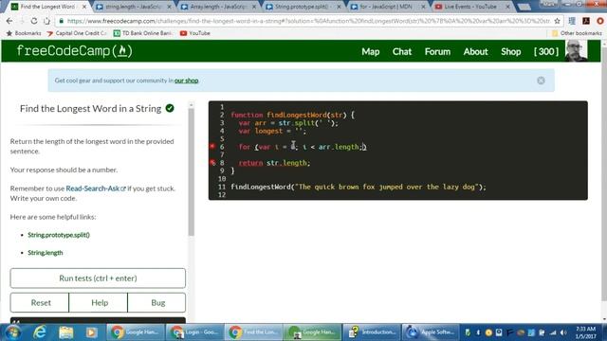Switch to the Introduction taskbar window
607x341 pixels.
tap(372, 332)
